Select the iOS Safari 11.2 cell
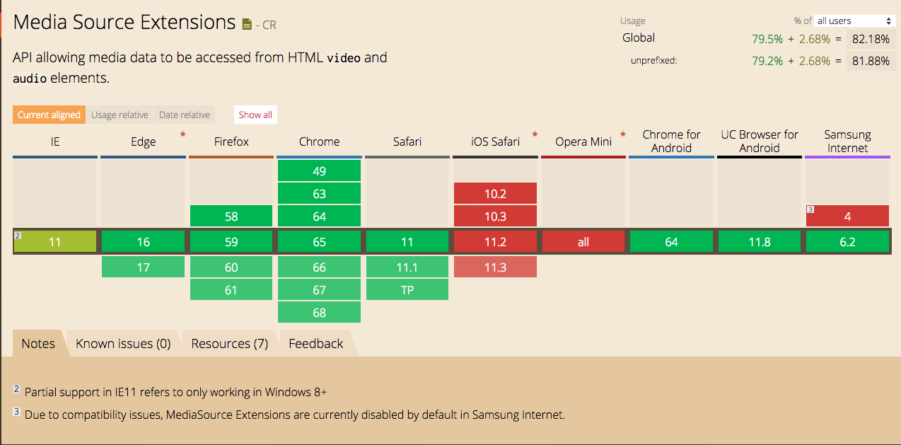Image resolution: width=901 pixels, height=445 pixels. (x=495, y=242)
